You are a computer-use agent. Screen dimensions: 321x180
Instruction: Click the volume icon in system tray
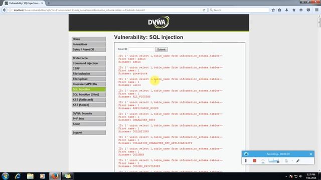[x=300, y=176]
